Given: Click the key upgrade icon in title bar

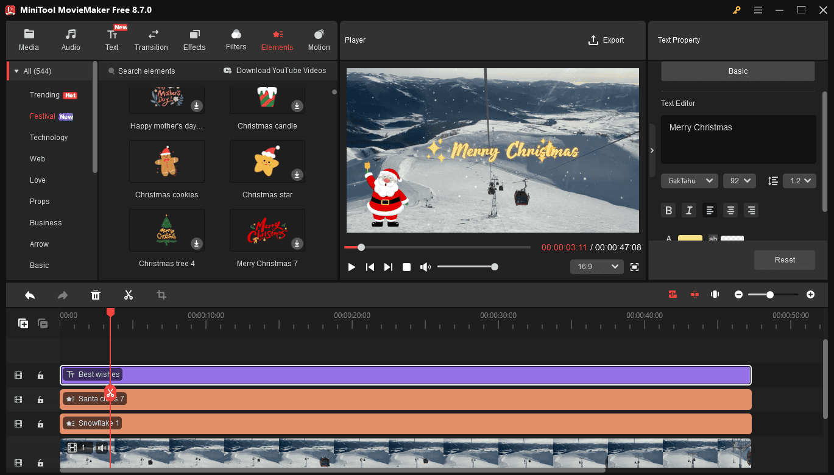Looking at the screenshot, I should pyautogui.click(x=737, y=10).
